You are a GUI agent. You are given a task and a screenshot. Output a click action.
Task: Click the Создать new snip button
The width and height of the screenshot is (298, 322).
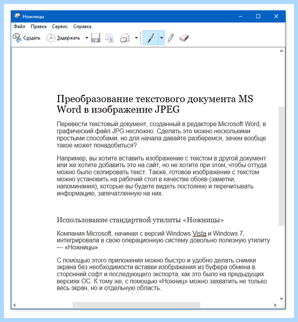pos(26,38)
